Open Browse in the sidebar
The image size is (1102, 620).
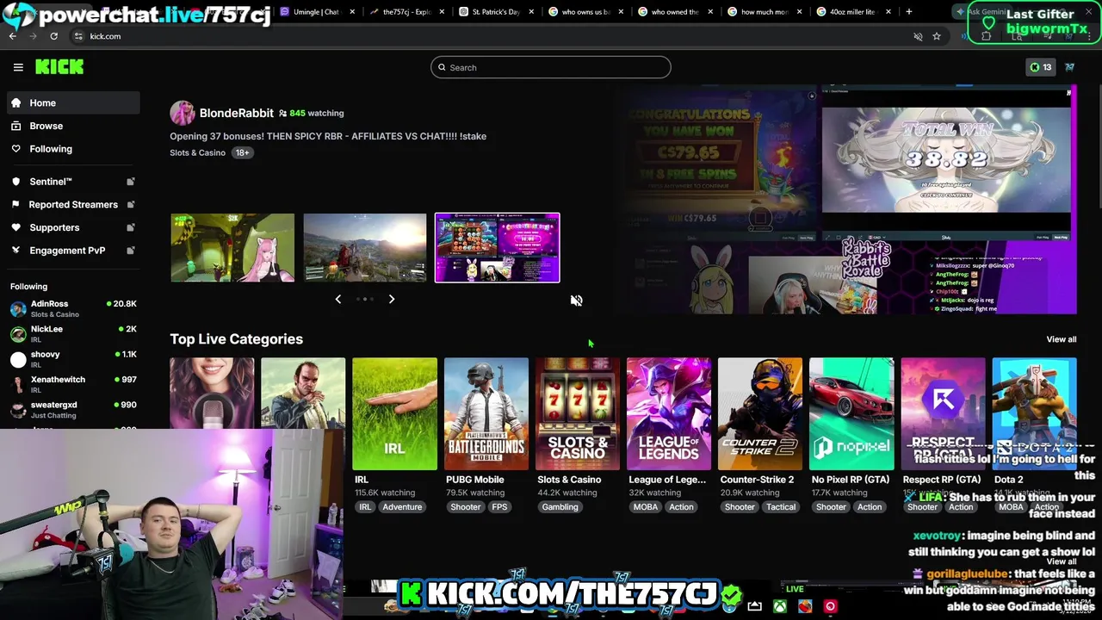tap(73, 126)
